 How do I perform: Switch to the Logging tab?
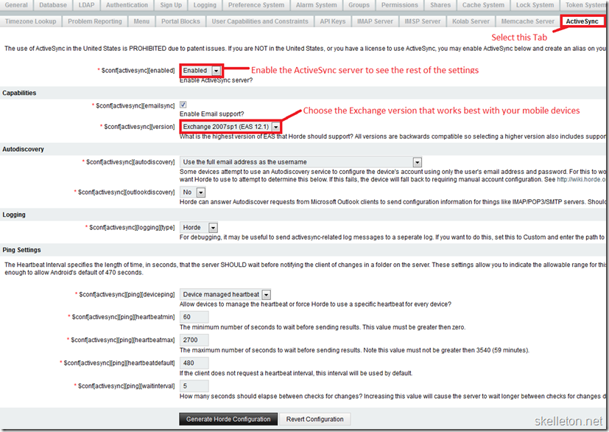(205, 5)
